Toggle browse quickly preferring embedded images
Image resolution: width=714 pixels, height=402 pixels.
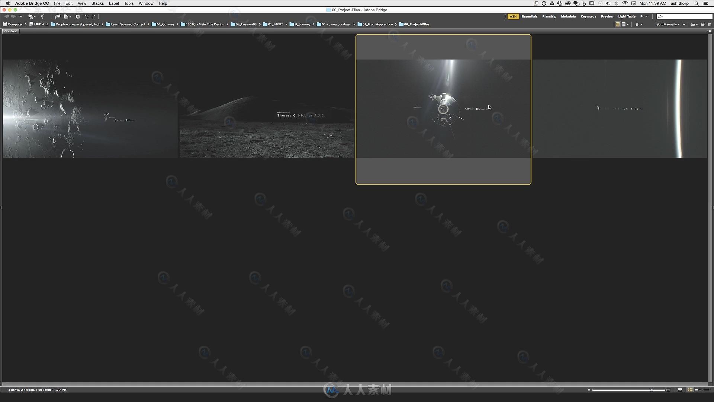pos(617,24)
